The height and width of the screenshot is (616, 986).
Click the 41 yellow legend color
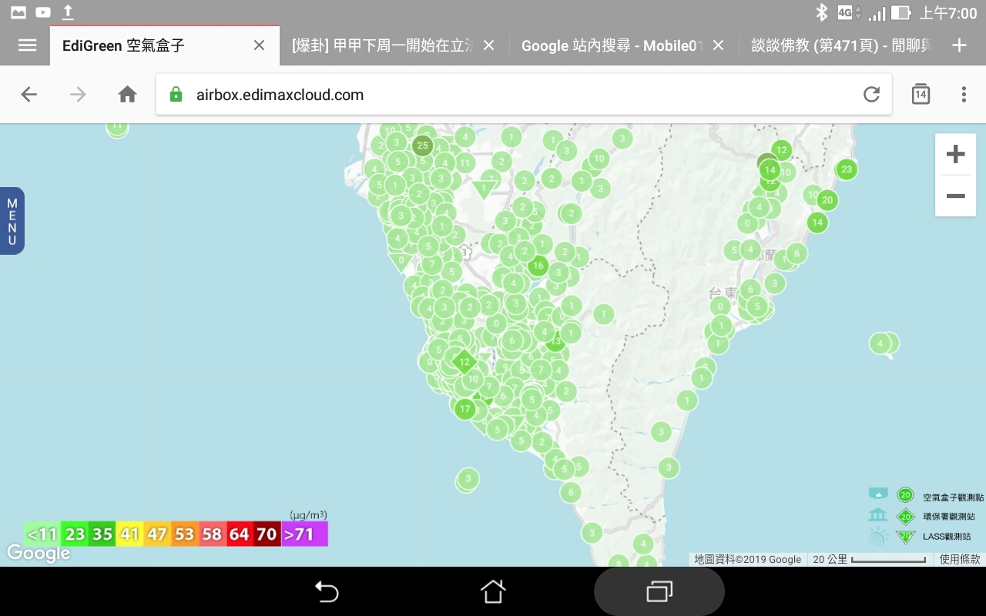(x=129, y=534)
